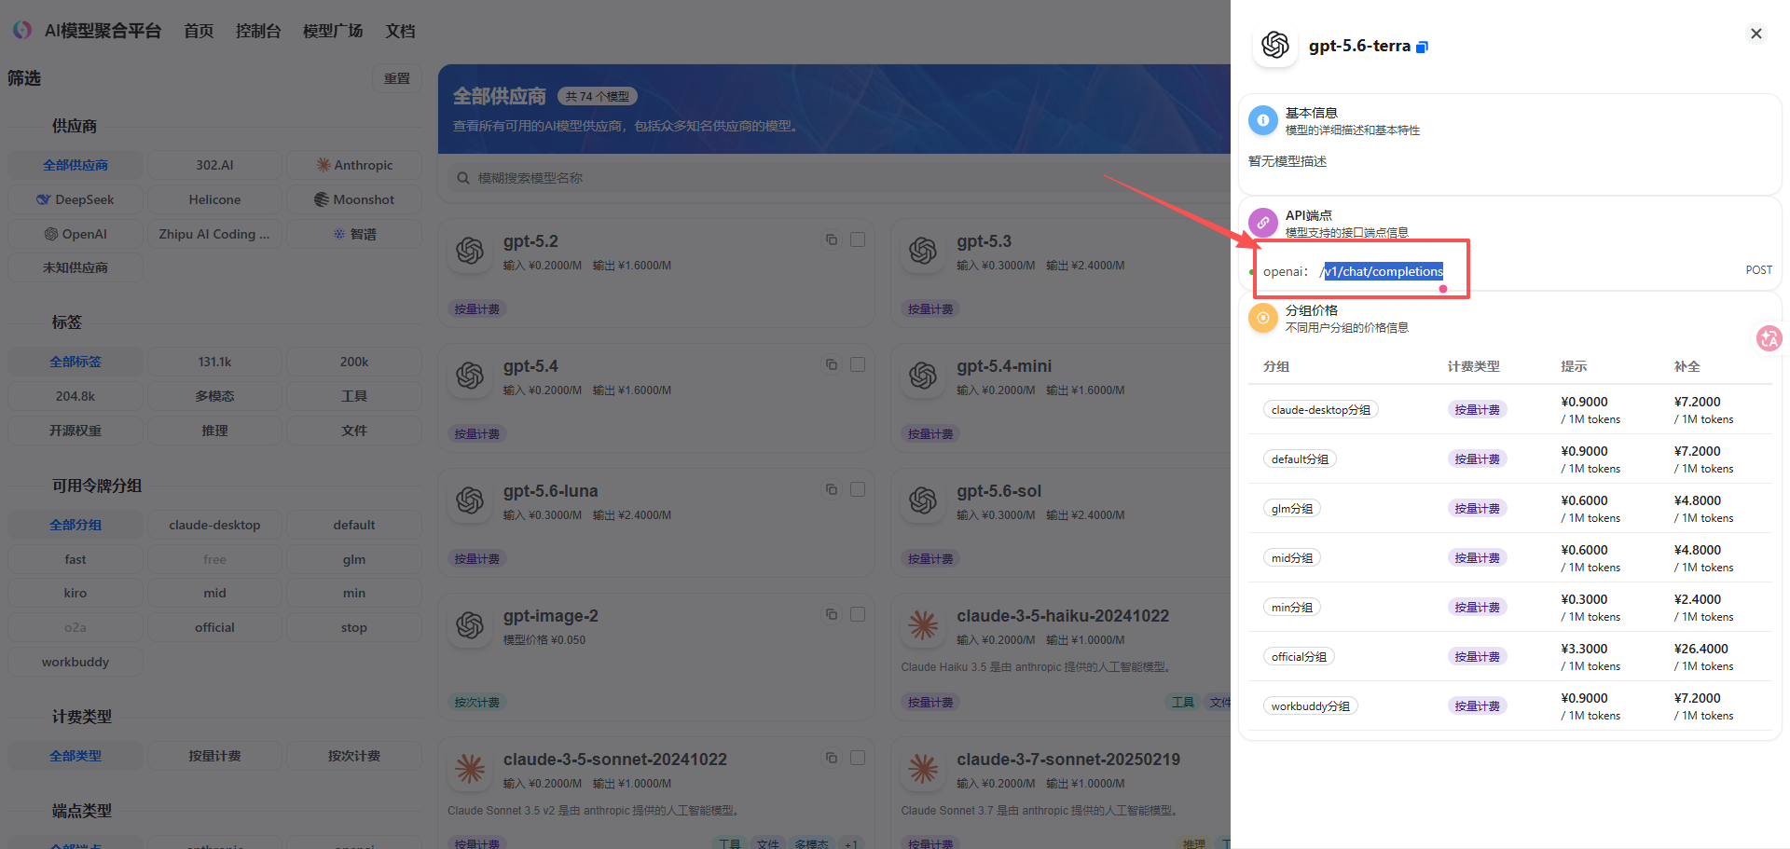Copy the gpt-5.6-luna model name icon

pyautogui.click(x=832, y=489)
